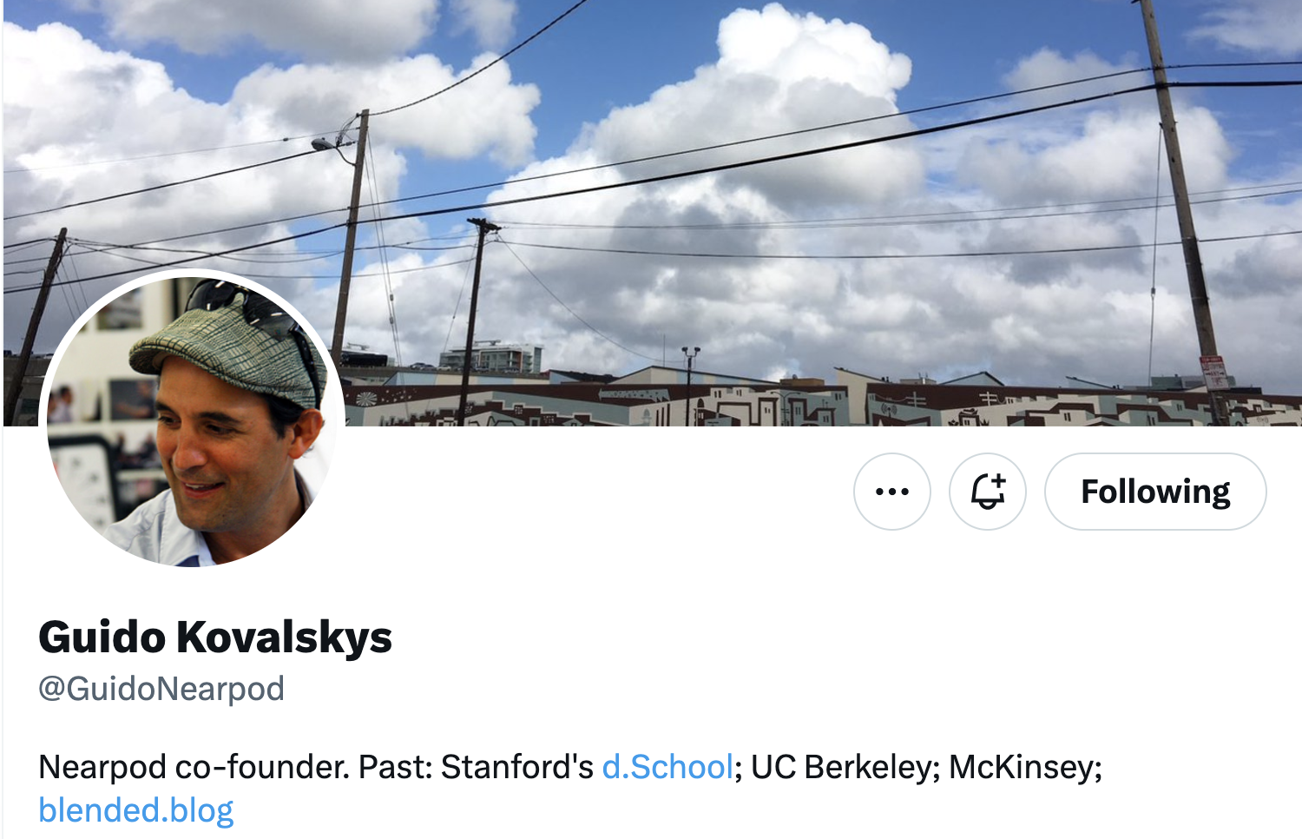
Task: Click the Guido Kovalskys display name
Action: pyautogui.click(x=215, y=638)
